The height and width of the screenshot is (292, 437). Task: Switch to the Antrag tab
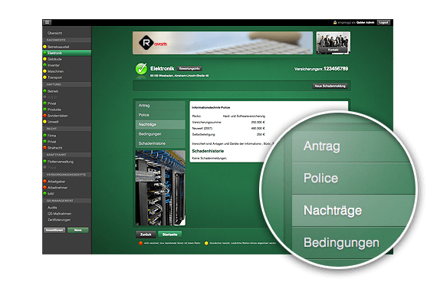[x=160, y=106]
